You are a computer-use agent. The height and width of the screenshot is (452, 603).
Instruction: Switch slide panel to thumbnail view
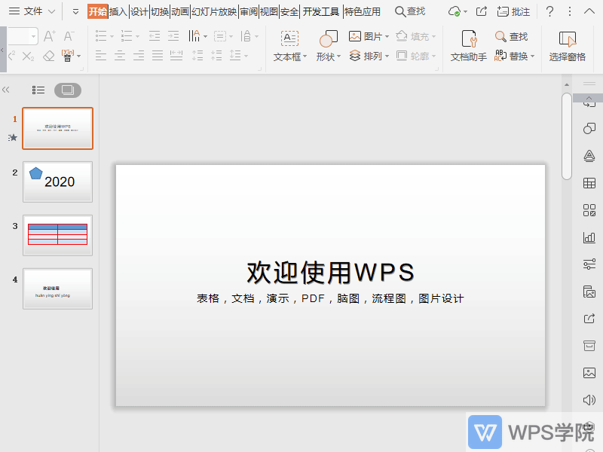point(66,90)
